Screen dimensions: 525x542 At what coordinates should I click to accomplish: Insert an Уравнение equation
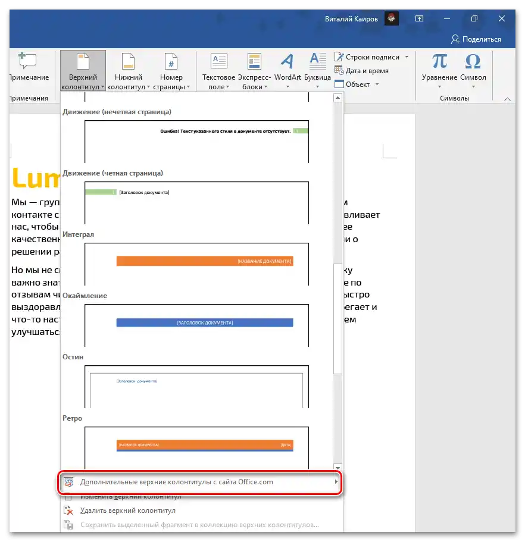(439, 71)
